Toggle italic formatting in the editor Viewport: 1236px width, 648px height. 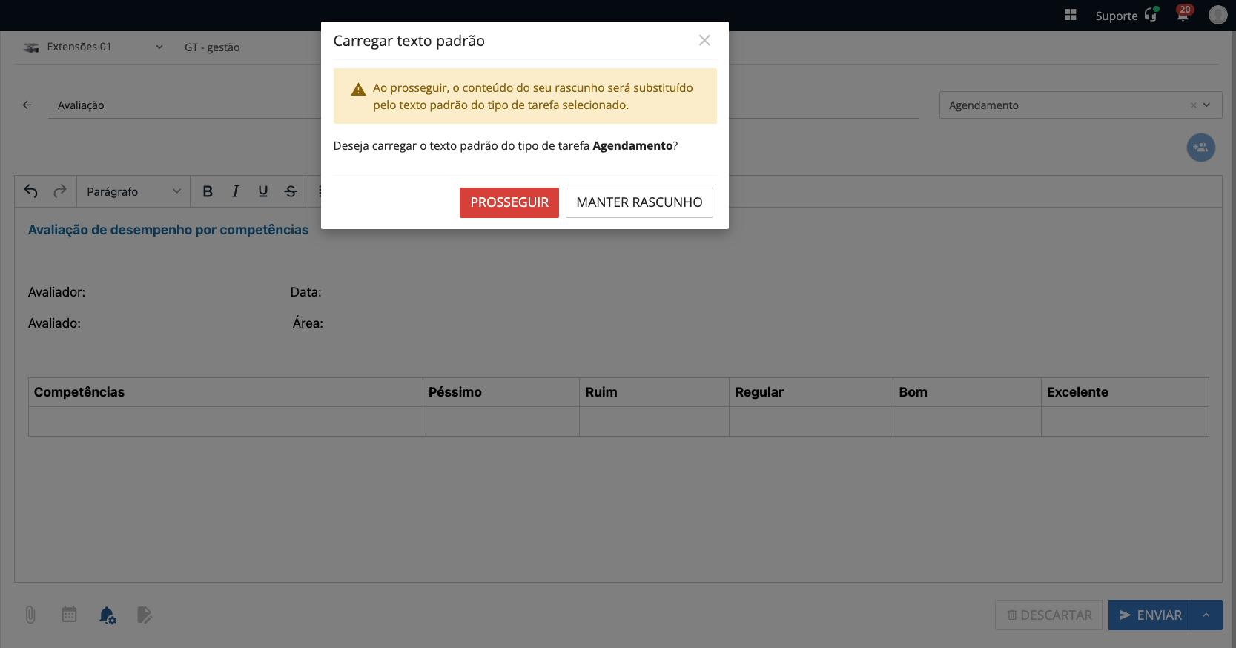coord(235,191)
